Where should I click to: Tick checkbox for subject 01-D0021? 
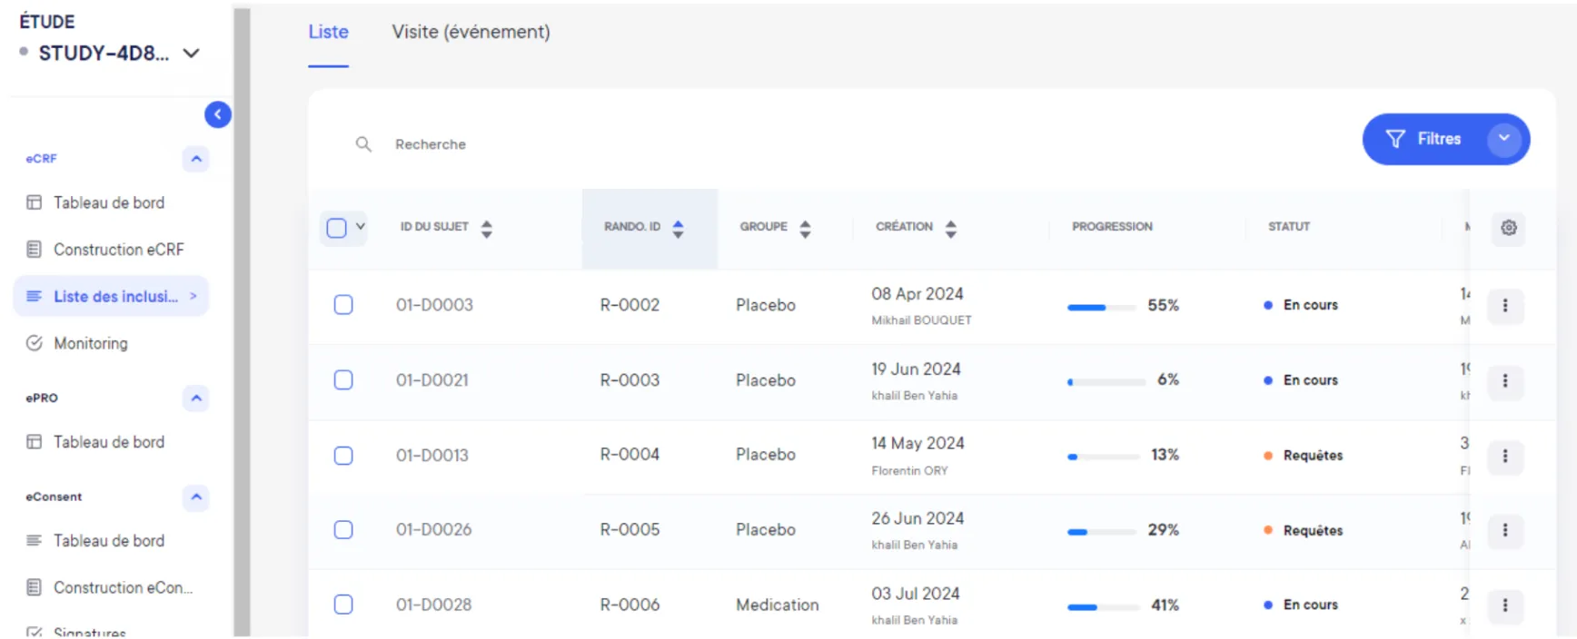[x=343, y=380]
